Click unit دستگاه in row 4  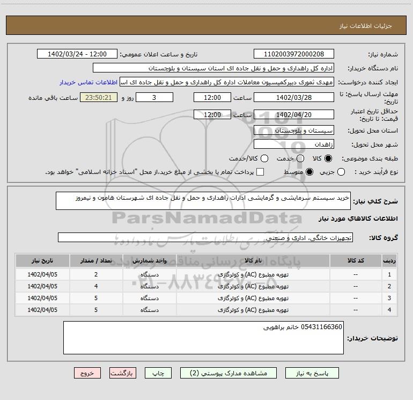click(149, 310)
